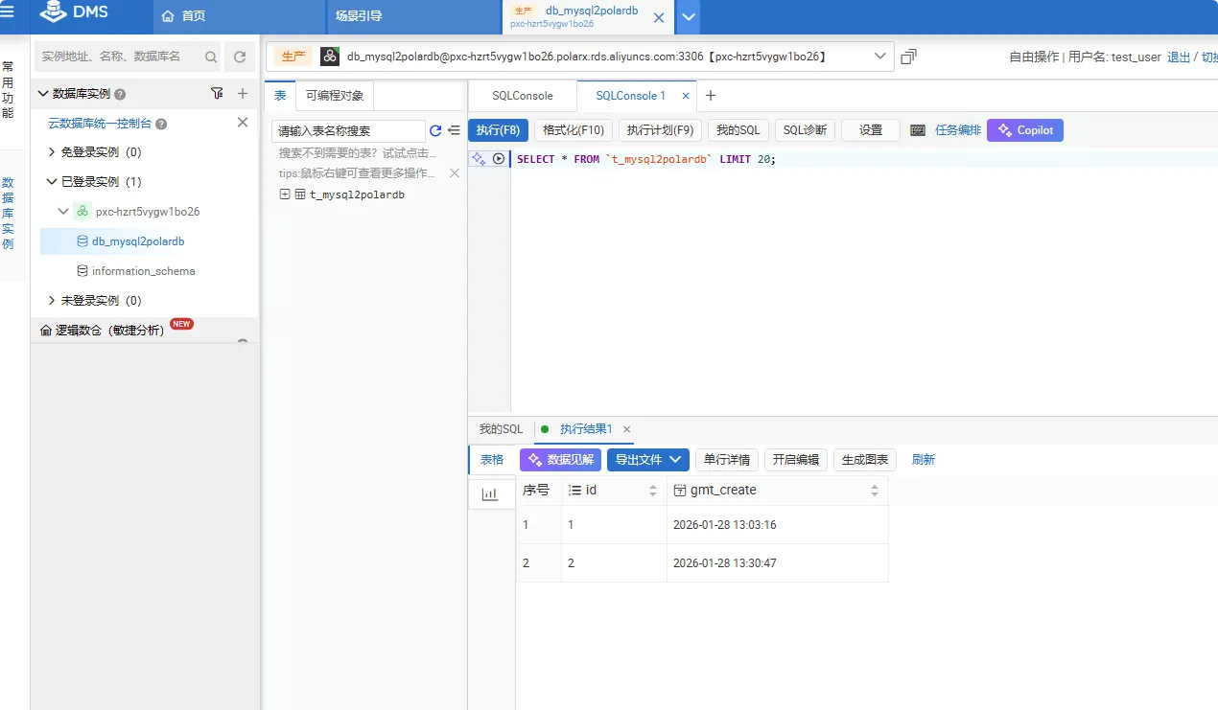Switch to the 可编程对象 tab
Screen dimensions: 1218x710
(x=334, y=96)
